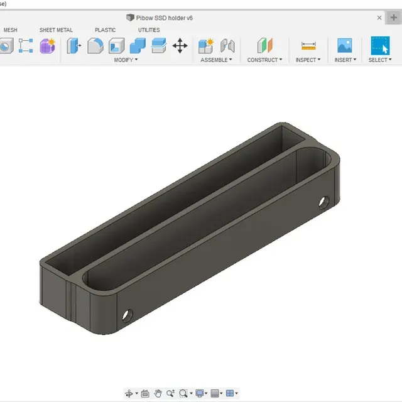This screenshot has height=402, width=402.
Task: Select the Split Body tool
Action: 159,46
